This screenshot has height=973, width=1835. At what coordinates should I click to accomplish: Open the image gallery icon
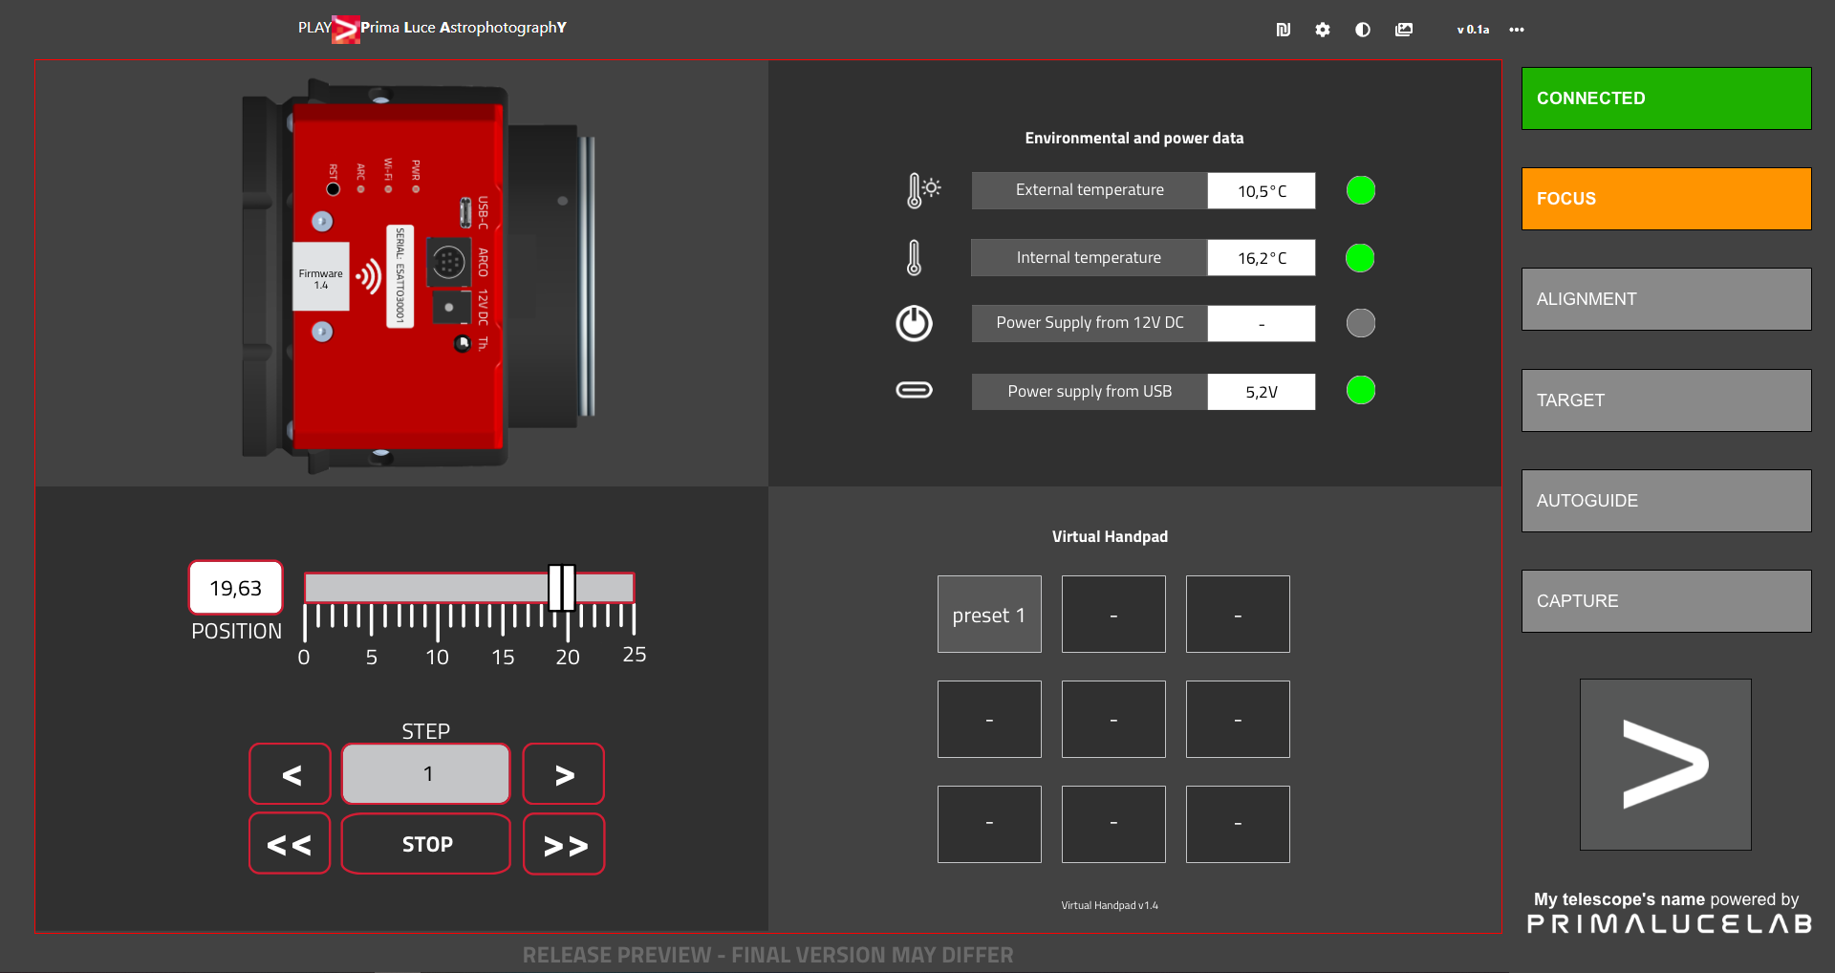1403,30
